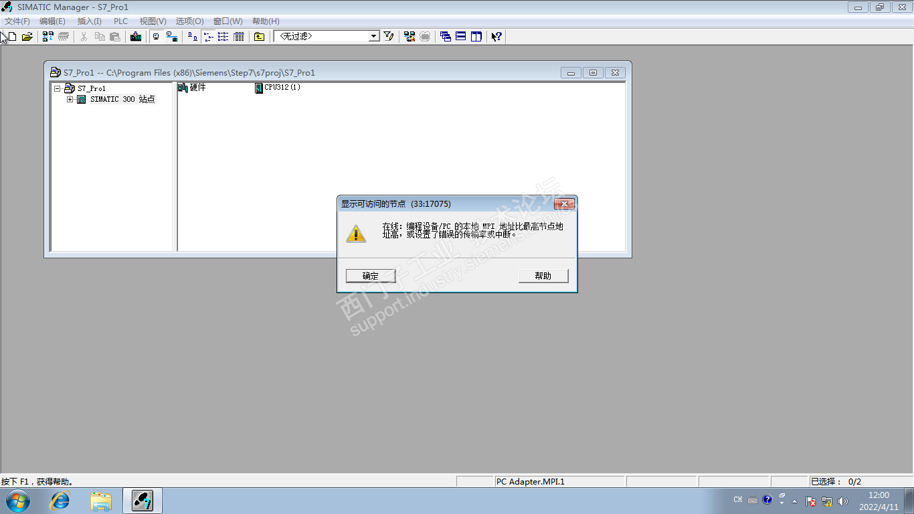Viewport: 914px width, 514px height.
Task: Click the Offline view toolbar icon
Action: (x=156, y=36)
